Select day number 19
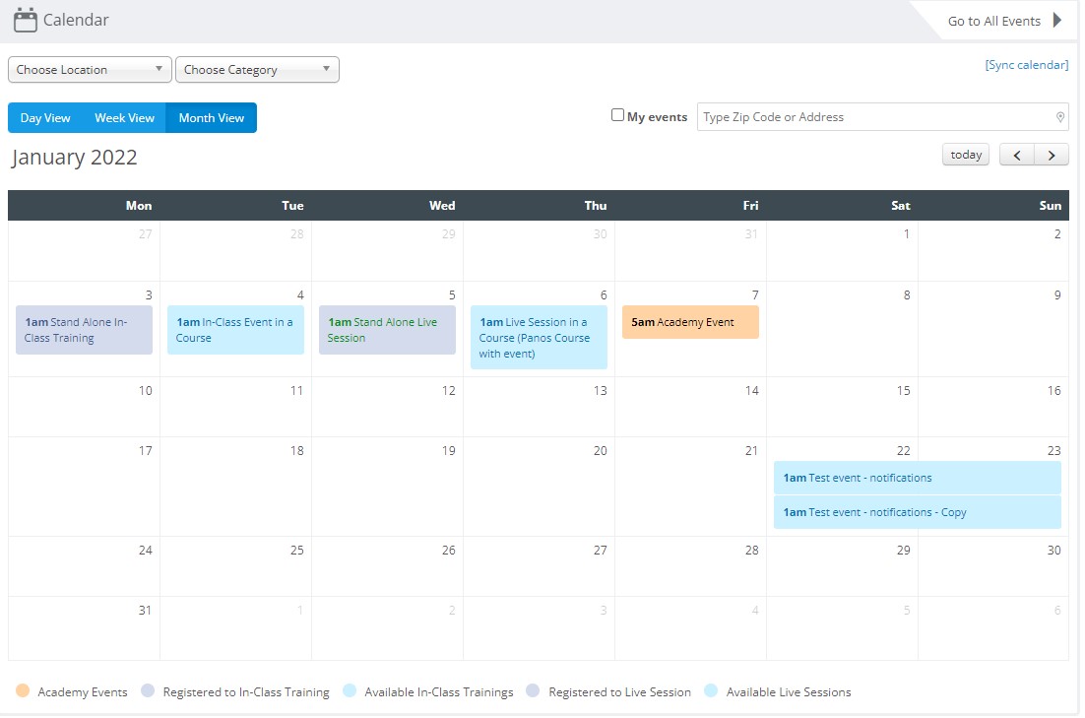1085x718 pixels. (448, 451)
